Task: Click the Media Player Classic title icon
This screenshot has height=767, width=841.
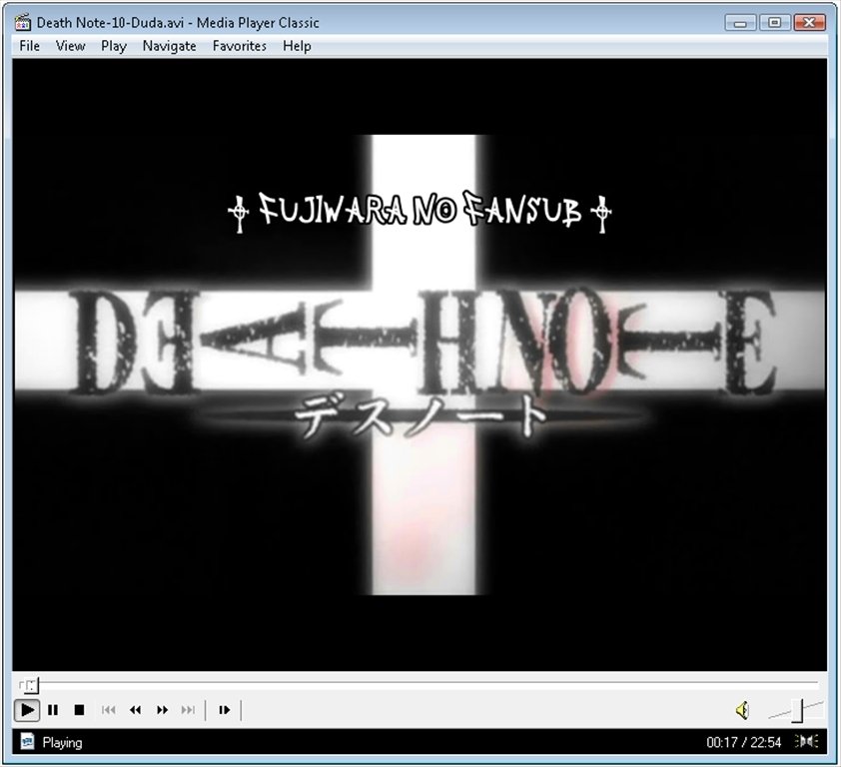Action: [x=23, y=23]
